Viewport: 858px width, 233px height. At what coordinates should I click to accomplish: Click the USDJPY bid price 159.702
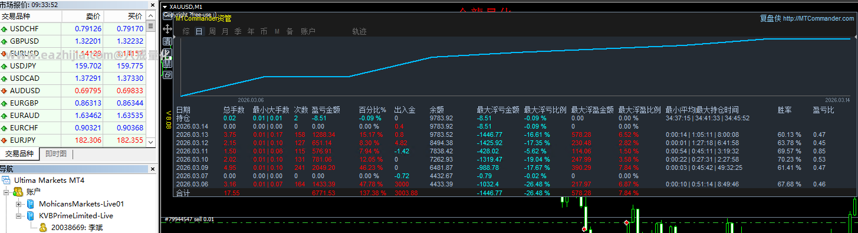click(88, 66)
